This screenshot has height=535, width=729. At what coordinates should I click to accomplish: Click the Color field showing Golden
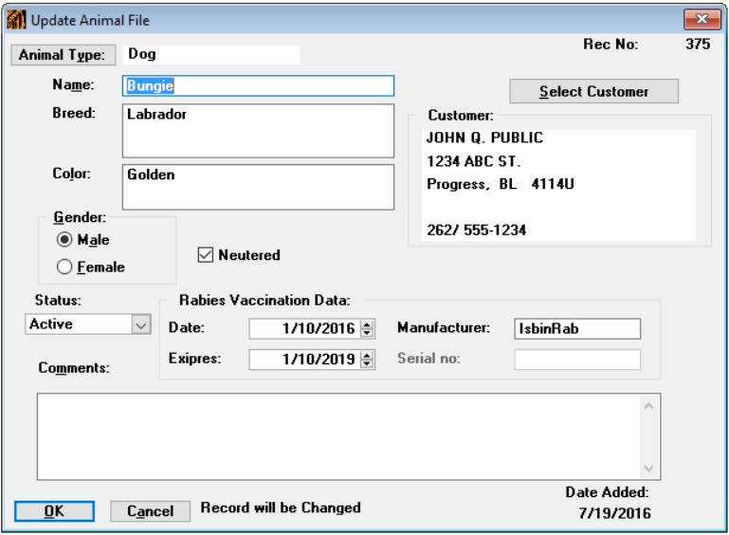coord(258,186)
